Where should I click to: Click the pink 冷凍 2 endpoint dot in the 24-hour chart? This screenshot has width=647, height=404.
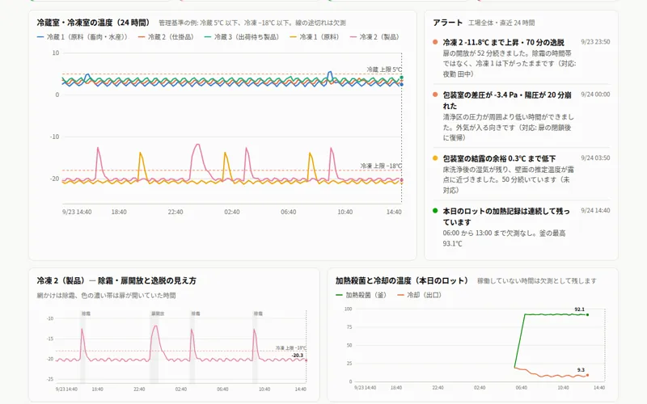coord(401,179)
